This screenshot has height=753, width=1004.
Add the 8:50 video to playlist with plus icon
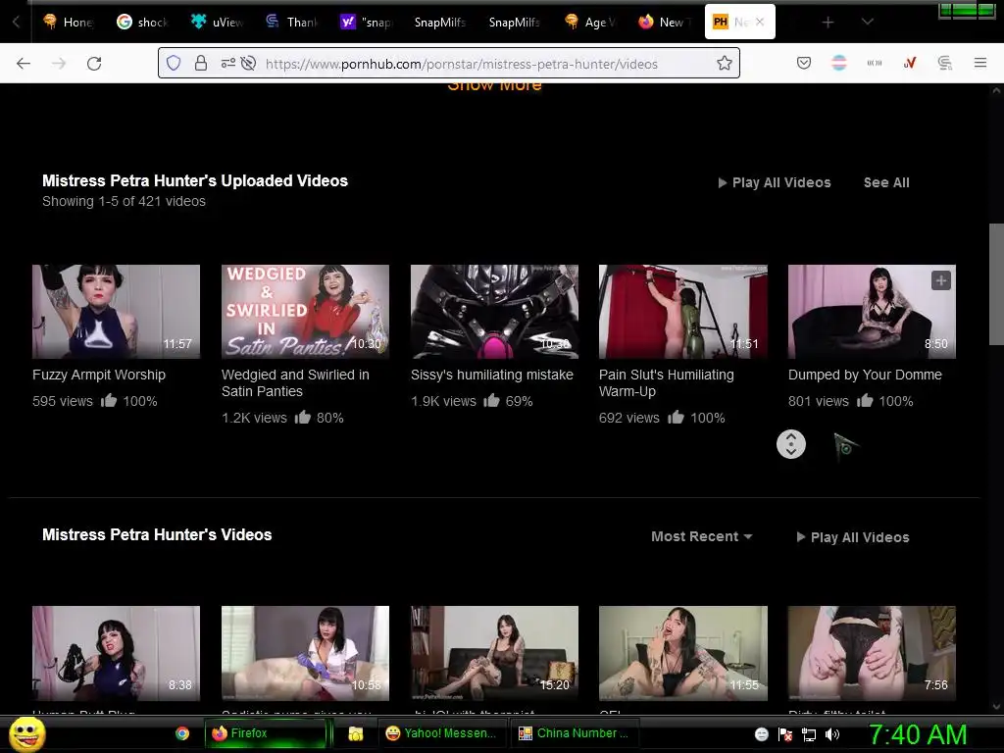click(940, 280)
